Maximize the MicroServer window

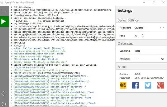click(154, 2)
